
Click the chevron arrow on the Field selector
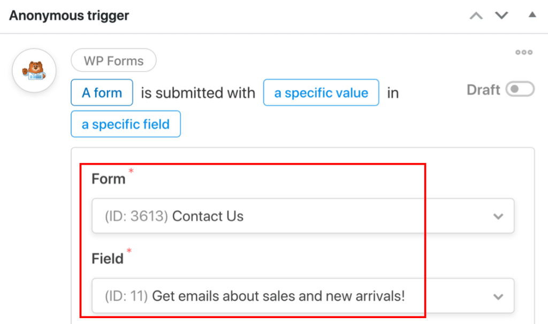[498, 296]
